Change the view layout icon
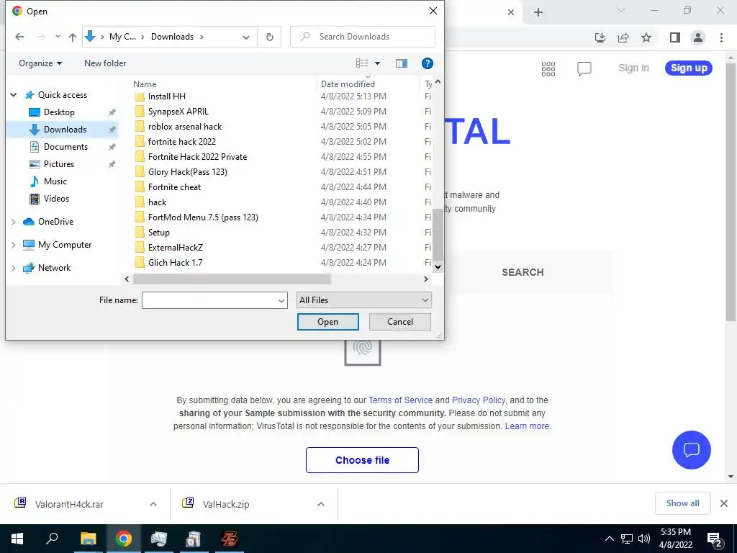Screen dimensions: 737x553 pyautogui.click(x=362, y=63)
